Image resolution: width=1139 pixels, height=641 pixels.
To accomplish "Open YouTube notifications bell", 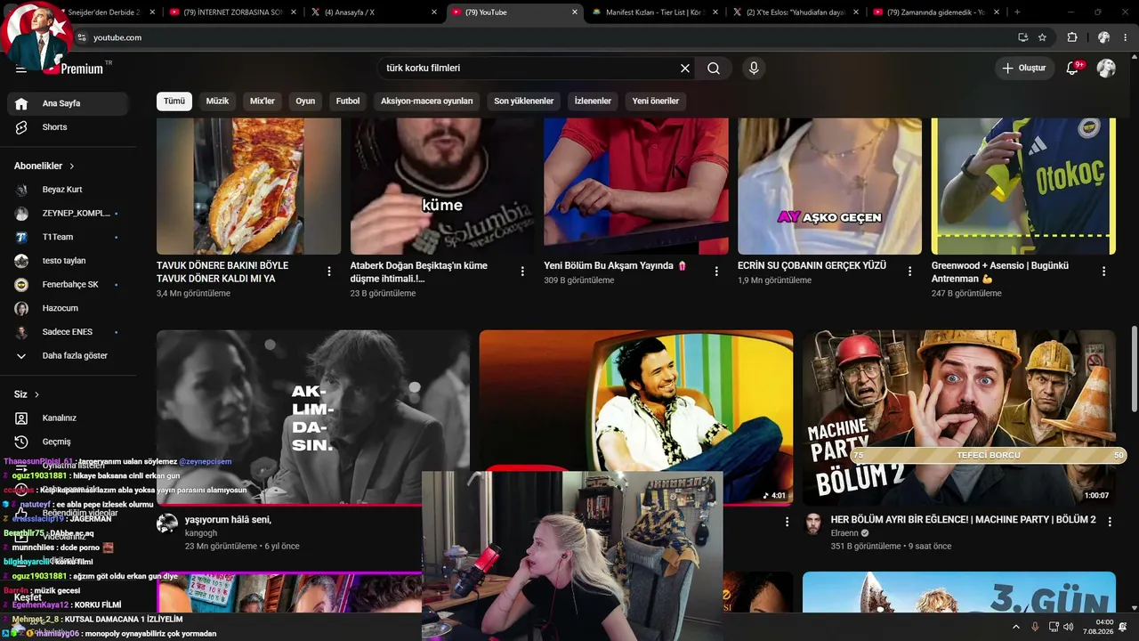I will (x=1072, y=69).
